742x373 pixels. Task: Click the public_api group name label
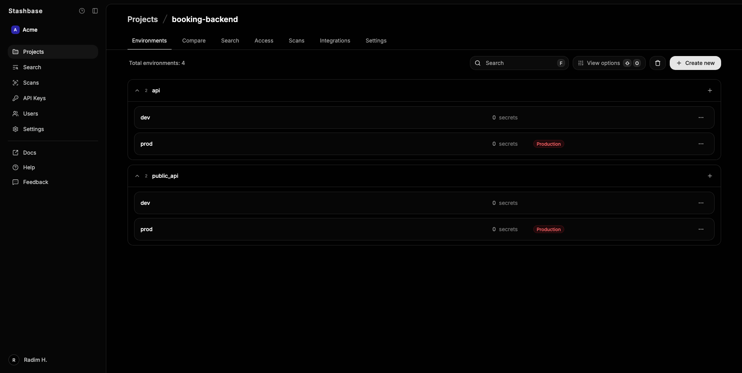tap(165, 176)
